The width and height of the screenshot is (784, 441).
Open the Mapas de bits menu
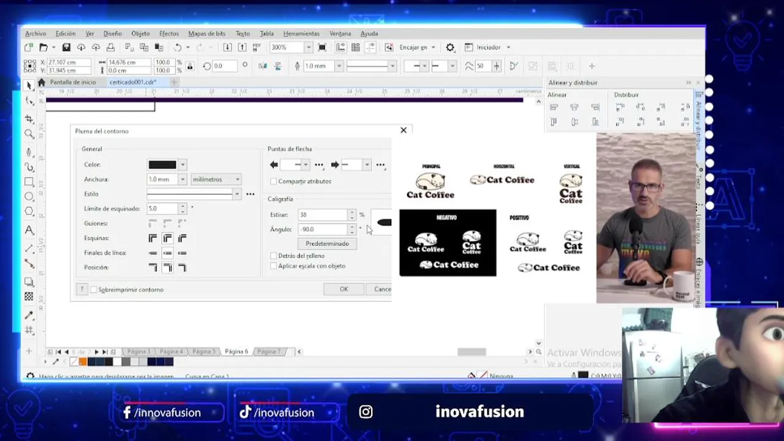point(207,34)
